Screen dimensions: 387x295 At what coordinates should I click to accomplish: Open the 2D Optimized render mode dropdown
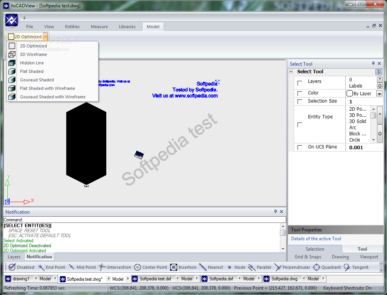click(45, 37)
